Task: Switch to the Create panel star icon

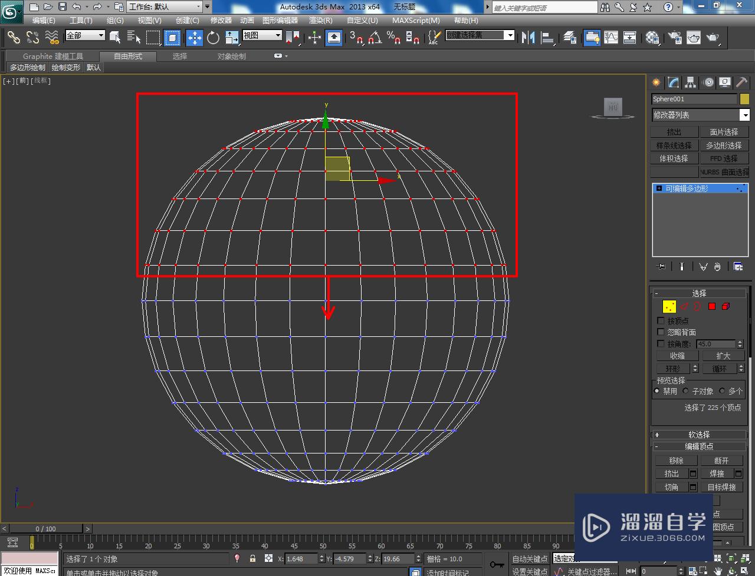Action: click(x=656, y=82)
